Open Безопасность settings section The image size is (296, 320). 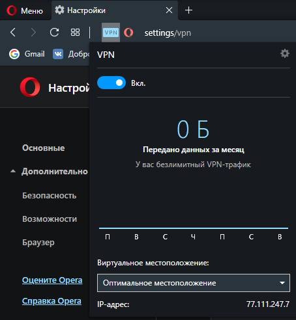click(50, 196)
